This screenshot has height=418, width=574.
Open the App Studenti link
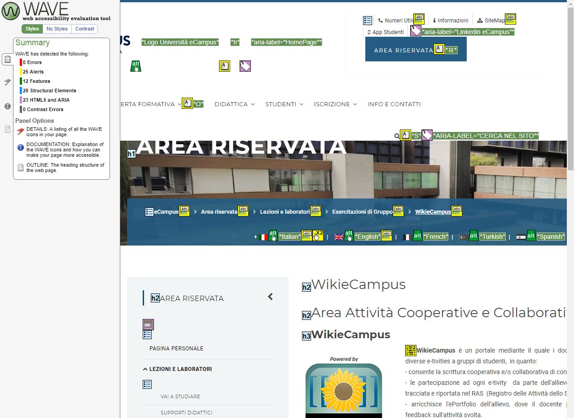pos(385,32)
